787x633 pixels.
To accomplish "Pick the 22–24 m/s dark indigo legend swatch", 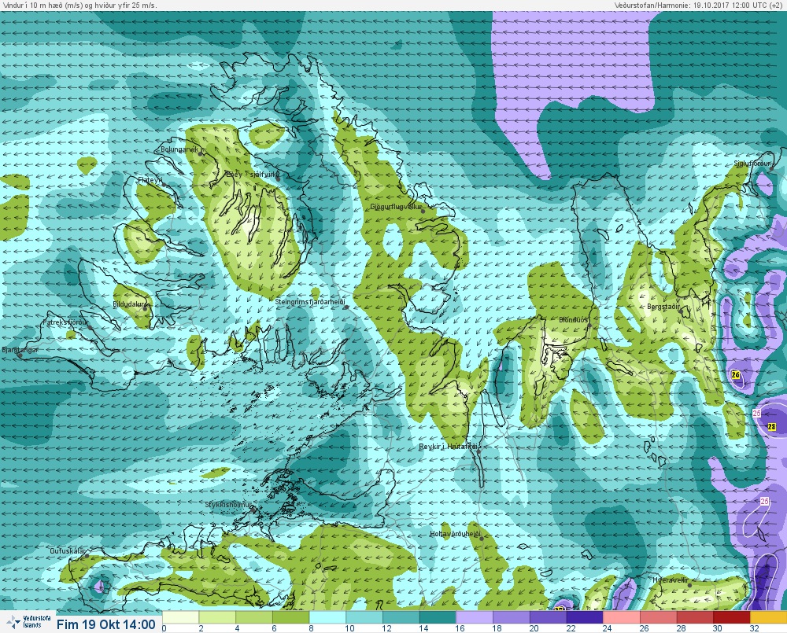I will pyautogui.click(x=584, y=617).
